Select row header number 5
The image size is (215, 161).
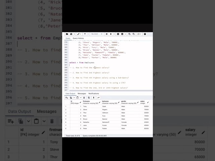tap(67, 119)
